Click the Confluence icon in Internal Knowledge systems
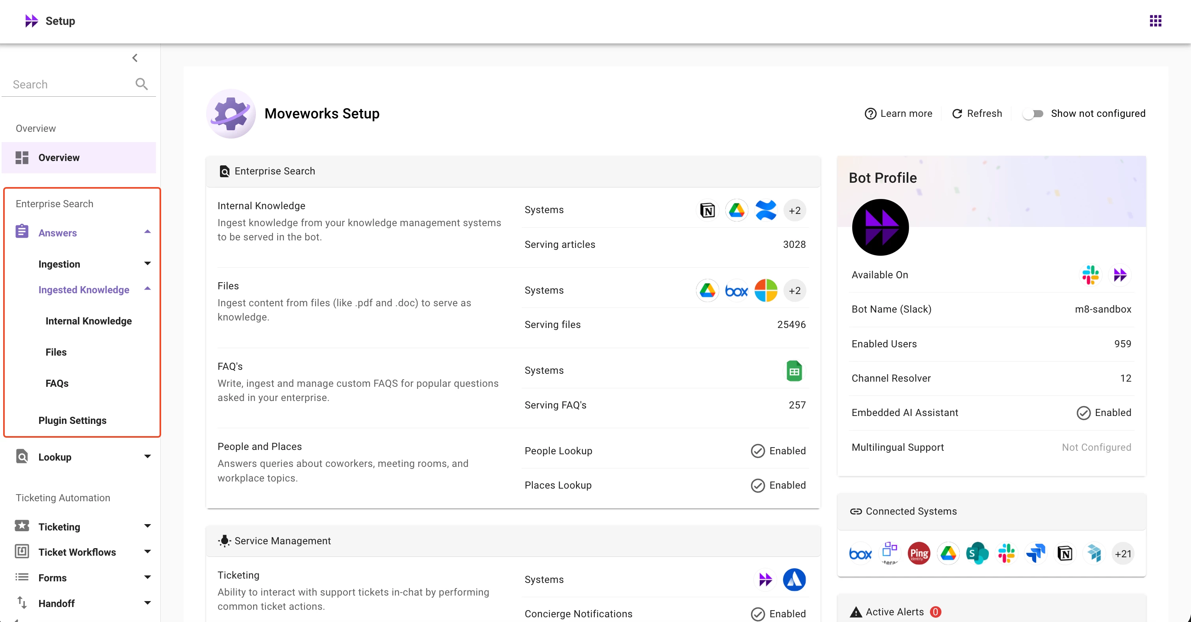 (766, 211)
